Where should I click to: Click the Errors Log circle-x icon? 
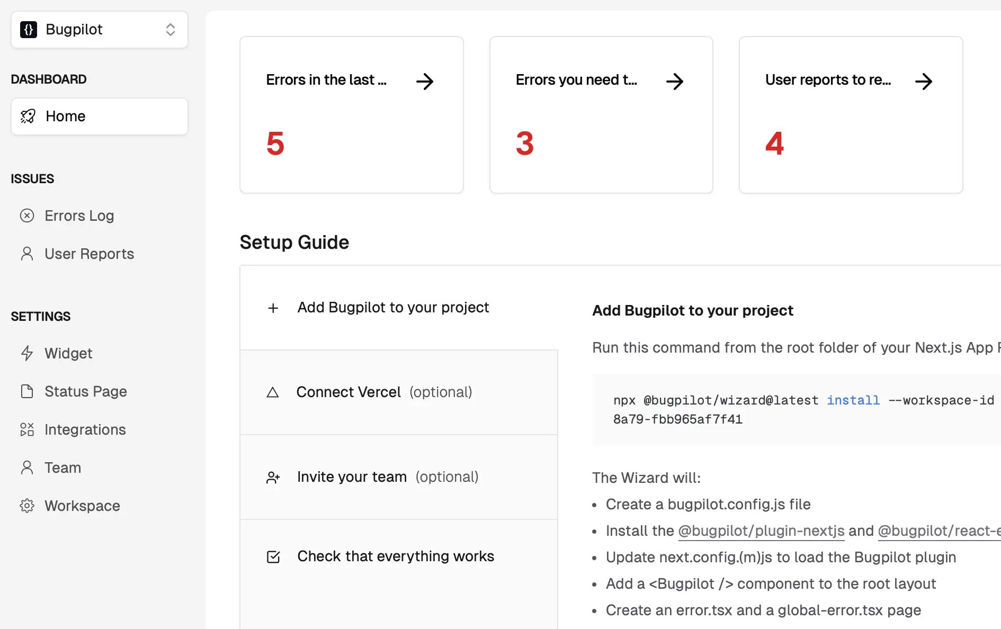[27, 215]
